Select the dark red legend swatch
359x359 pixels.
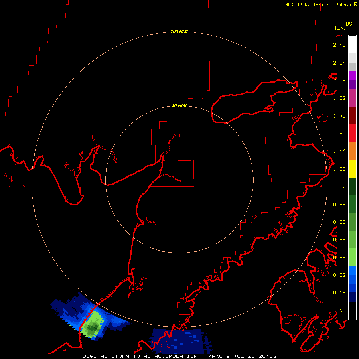pos(352,116)
